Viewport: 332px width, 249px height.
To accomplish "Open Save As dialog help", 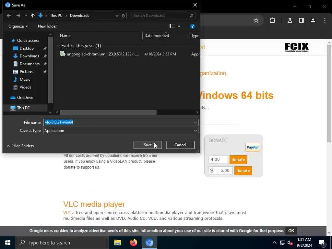I will tap(193, 26).
